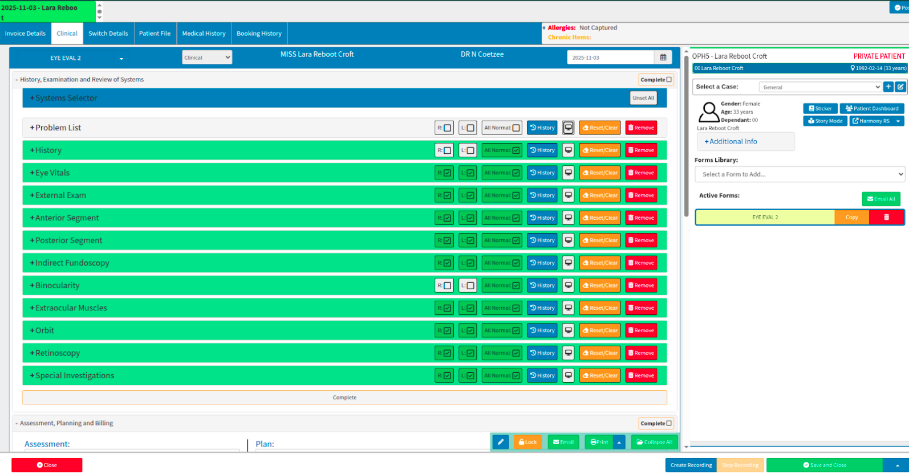909x475 pixels.
Task: Click the monitor icon in Anterior Segment row
Action: click(x=568, y=218)
